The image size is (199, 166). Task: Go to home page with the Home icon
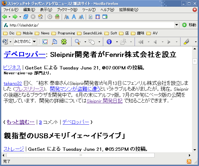coord(40,17)
